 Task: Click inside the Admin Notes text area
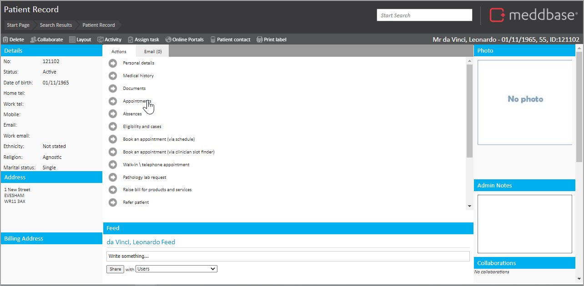click(524, 224)
